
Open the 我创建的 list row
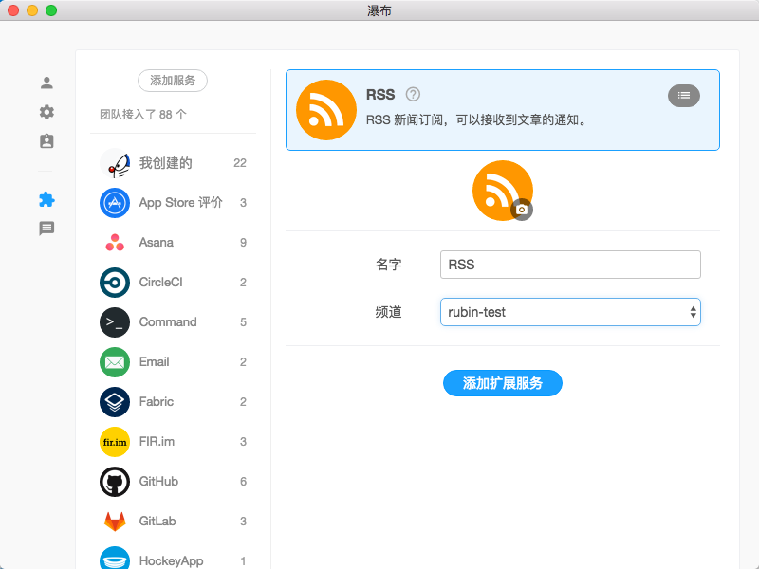[x=174, y=163]
